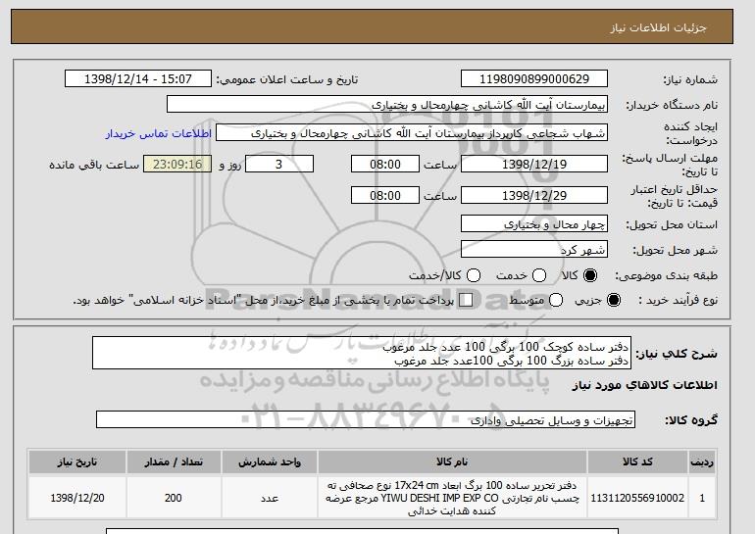Click the unit cell عدد

(x=270, y=498)
